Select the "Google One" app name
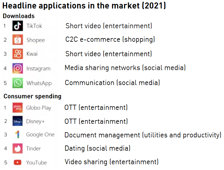This screenshot has height=170, width=224. [x=40, y=135]
